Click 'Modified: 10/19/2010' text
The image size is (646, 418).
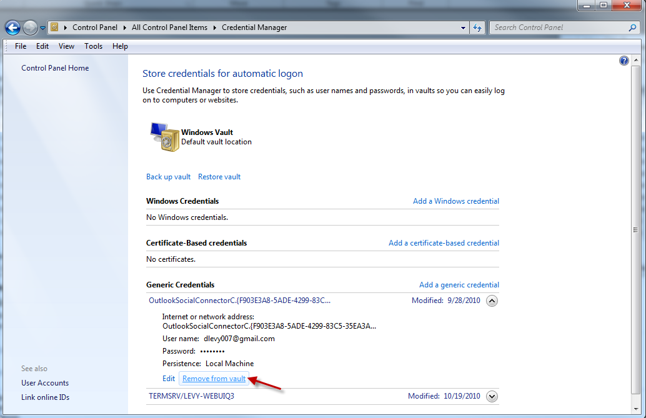click(x=444, y=396)
